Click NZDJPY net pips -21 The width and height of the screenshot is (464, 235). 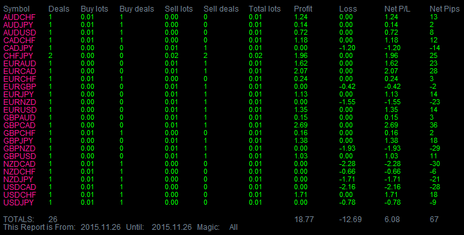[435, 179]
